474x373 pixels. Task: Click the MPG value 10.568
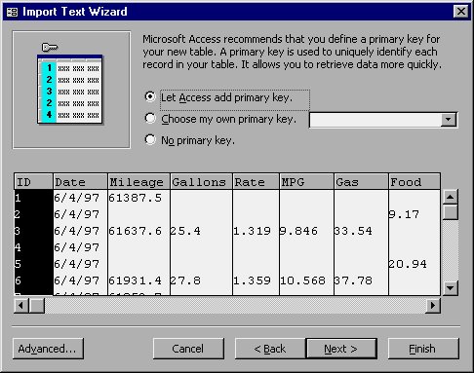click(303, 280)
